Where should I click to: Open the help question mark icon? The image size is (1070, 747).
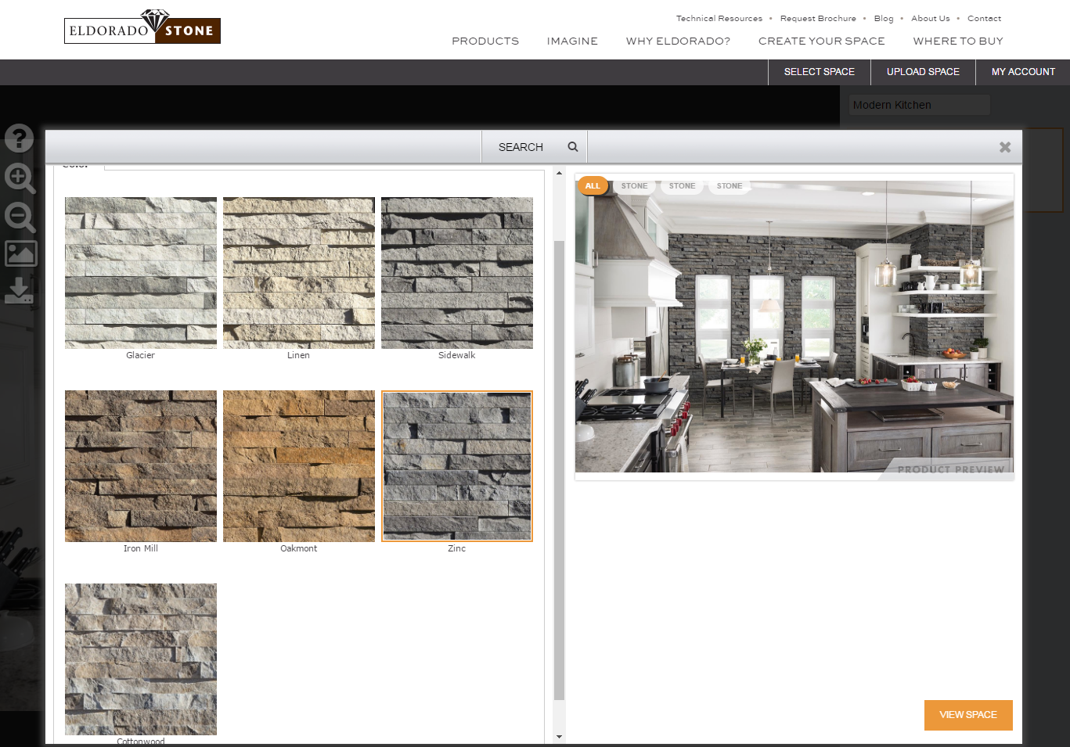tap(19, 138)
